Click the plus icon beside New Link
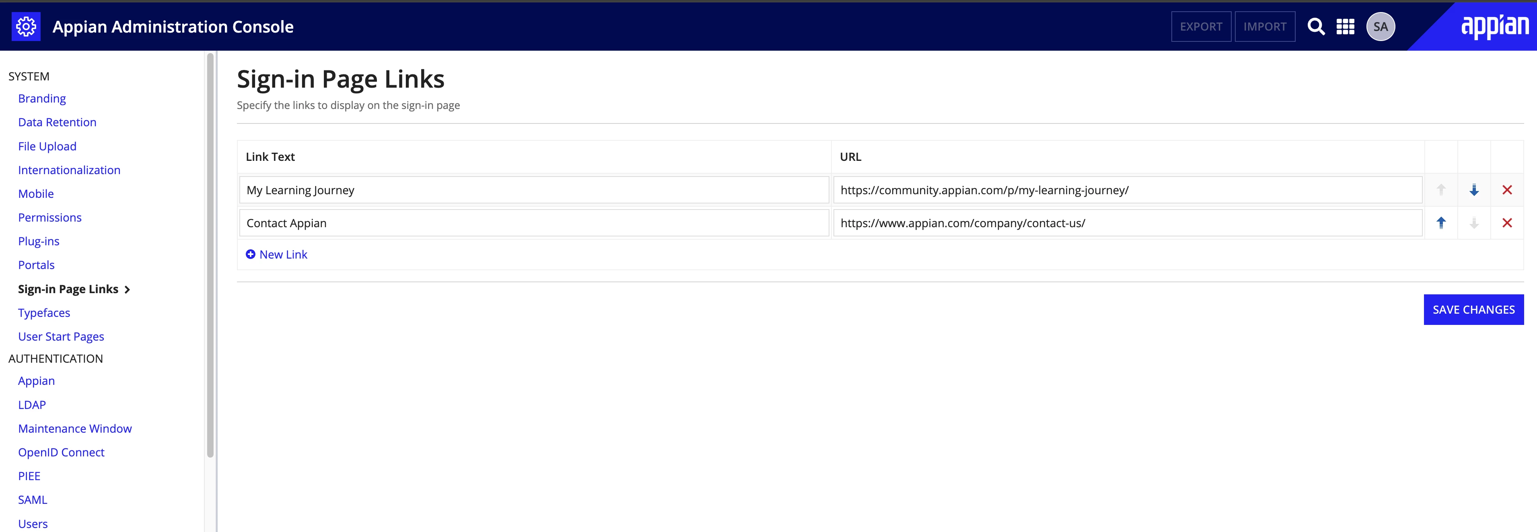 click(x=251, y=255)
